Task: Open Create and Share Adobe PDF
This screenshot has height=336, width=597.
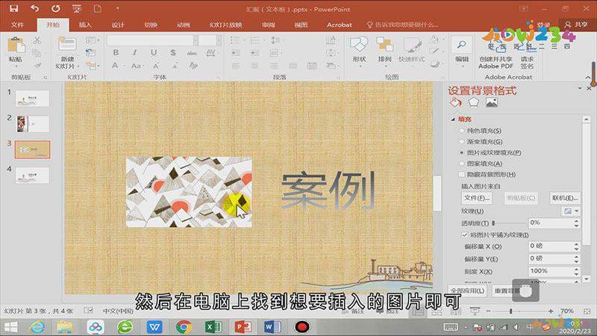Action: click(x=496, y=55)
